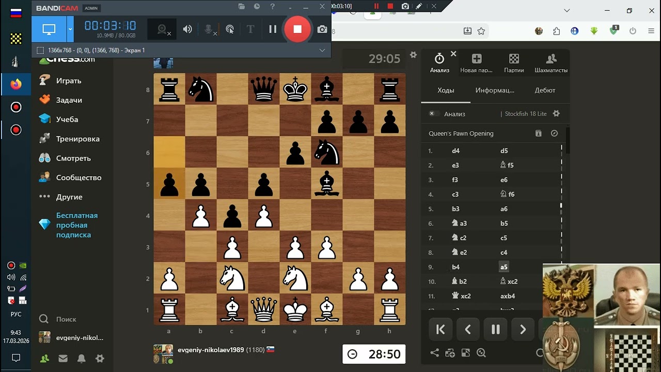The height and width of the screenshot is (372, 661).
Task: Go to previous move arrow
Action: pyautogui.click(x=468, y=330)
